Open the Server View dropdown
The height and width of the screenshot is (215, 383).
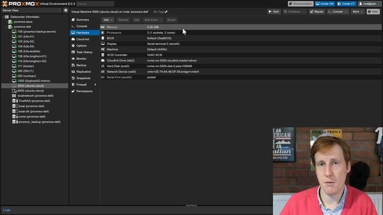tap(32, 11)
